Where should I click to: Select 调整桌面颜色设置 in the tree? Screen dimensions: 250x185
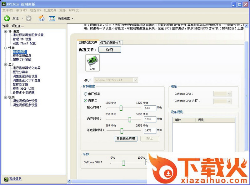pyautogui.click(x=25, y=76)
